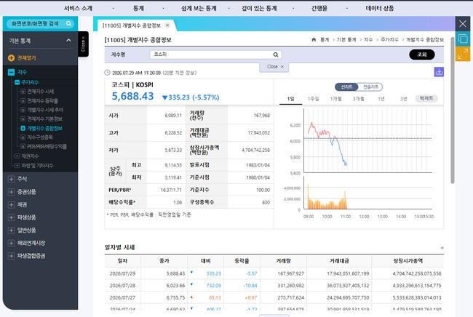Click the 5,688.43 KOSPI index value

click(132, 96)
